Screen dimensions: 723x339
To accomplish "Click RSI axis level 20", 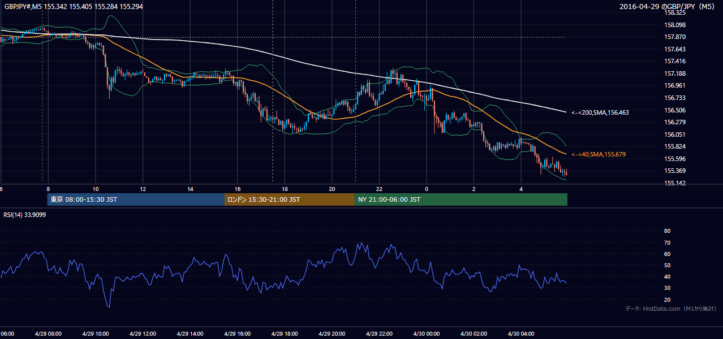I will coord(667,299).
